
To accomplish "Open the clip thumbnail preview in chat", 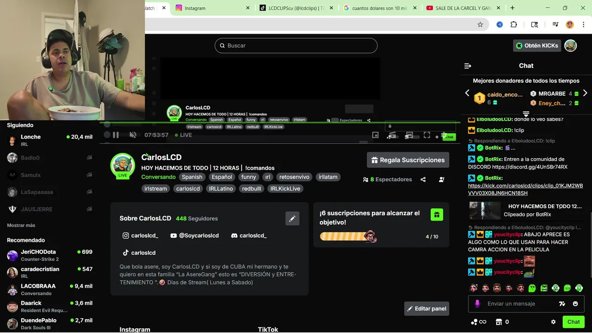I will pos(485,210).
